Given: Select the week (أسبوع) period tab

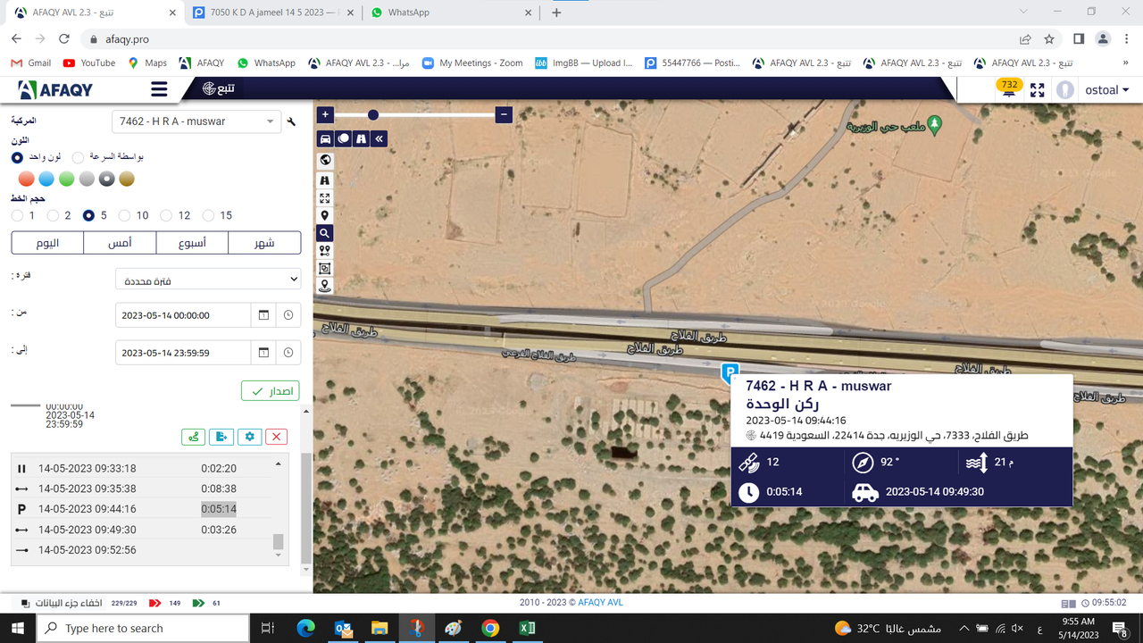Looking at the screenshot, I should click(192, 243).
